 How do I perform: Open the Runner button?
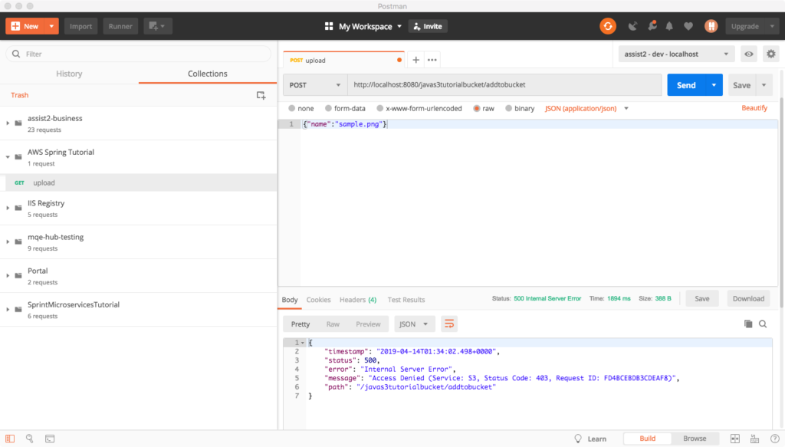[x=120, y=26]
